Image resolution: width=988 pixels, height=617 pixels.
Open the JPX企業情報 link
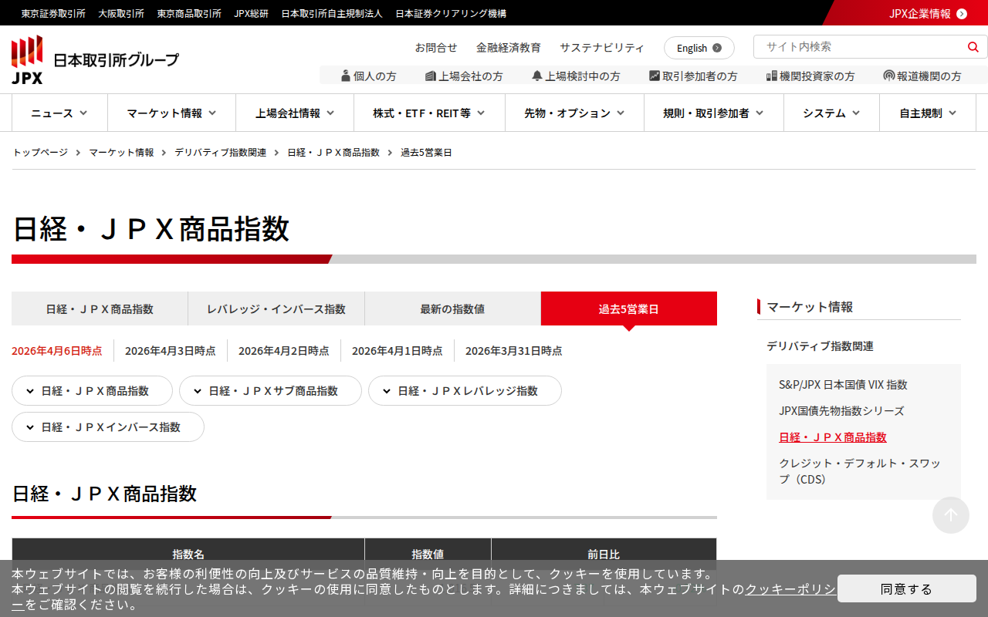coord(920,13)
